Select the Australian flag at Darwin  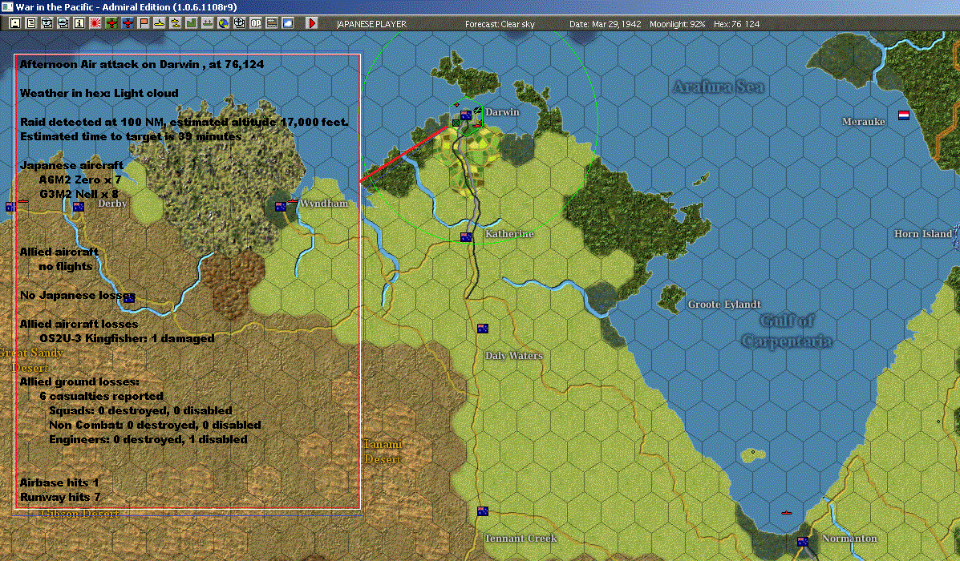pyautogui.click(x=466, y=115)
